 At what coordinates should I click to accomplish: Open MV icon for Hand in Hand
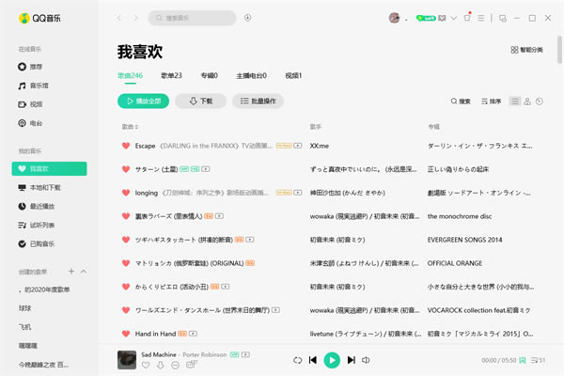tap(193, 334)
